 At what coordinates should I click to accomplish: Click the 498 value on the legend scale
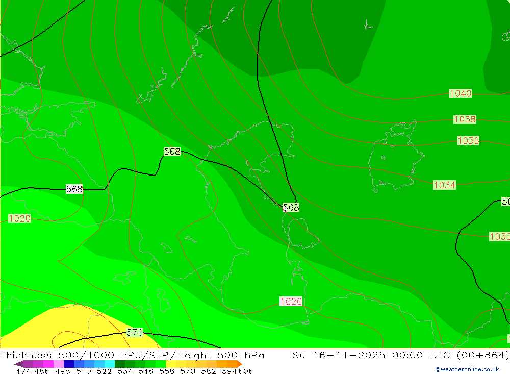63,371
